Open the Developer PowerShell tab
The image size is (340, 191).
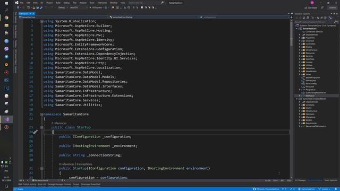tap(91, 184)
